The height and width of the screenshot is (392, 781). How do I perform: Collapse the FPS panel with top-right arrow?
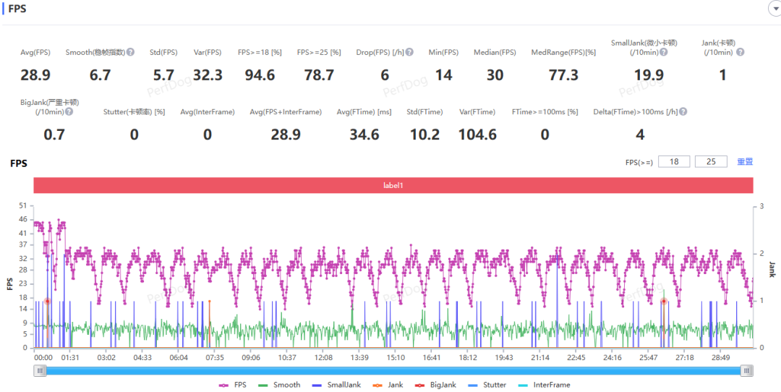click(772, 7)
